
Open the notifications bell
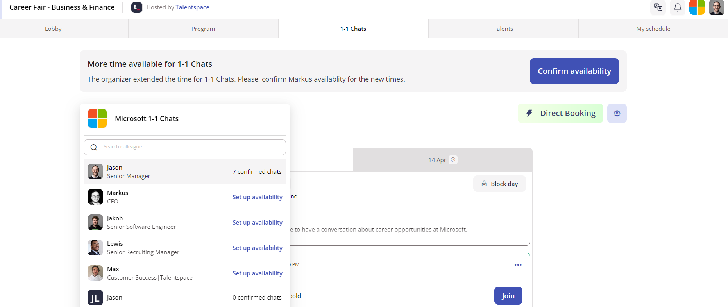(x=678, y=7)
